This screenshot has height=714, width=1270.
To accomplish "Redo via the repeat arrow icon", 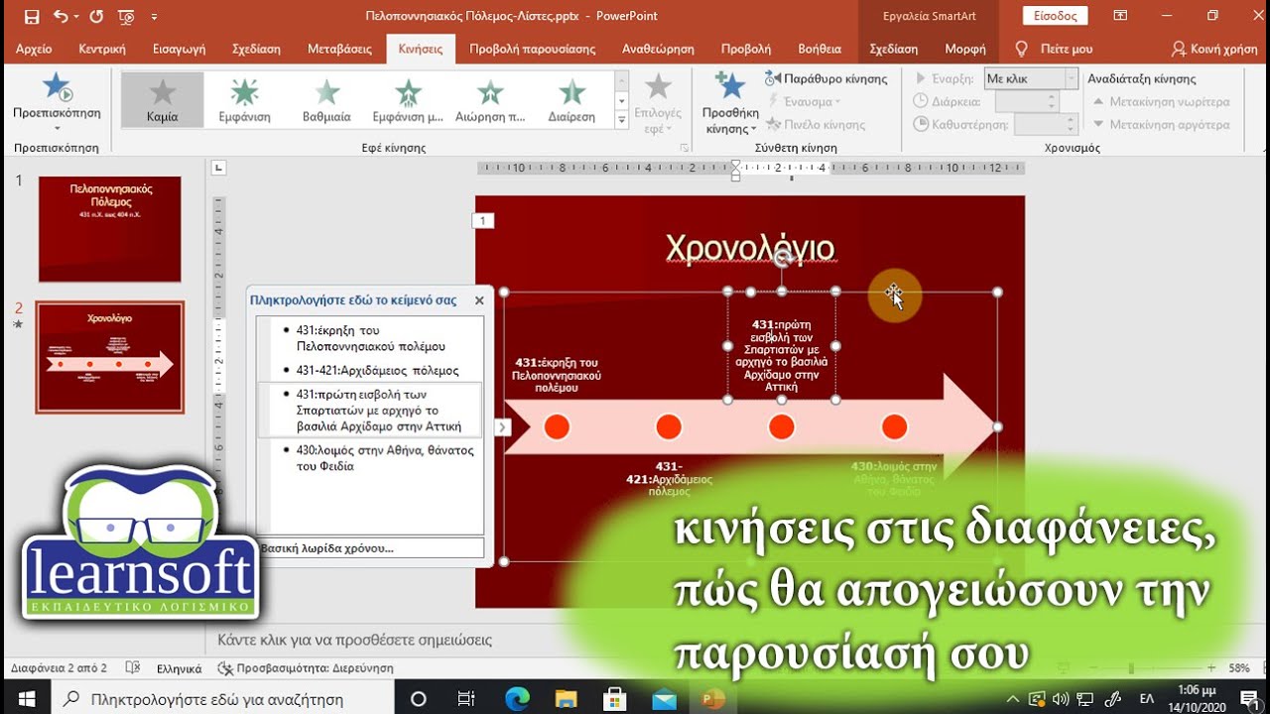I will tap(96, 17).
